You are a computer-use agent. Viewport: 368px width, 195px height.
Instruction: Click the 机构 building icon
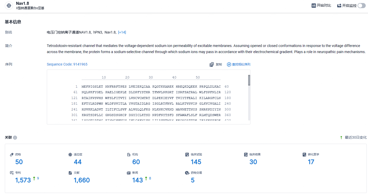coord(129,154)
